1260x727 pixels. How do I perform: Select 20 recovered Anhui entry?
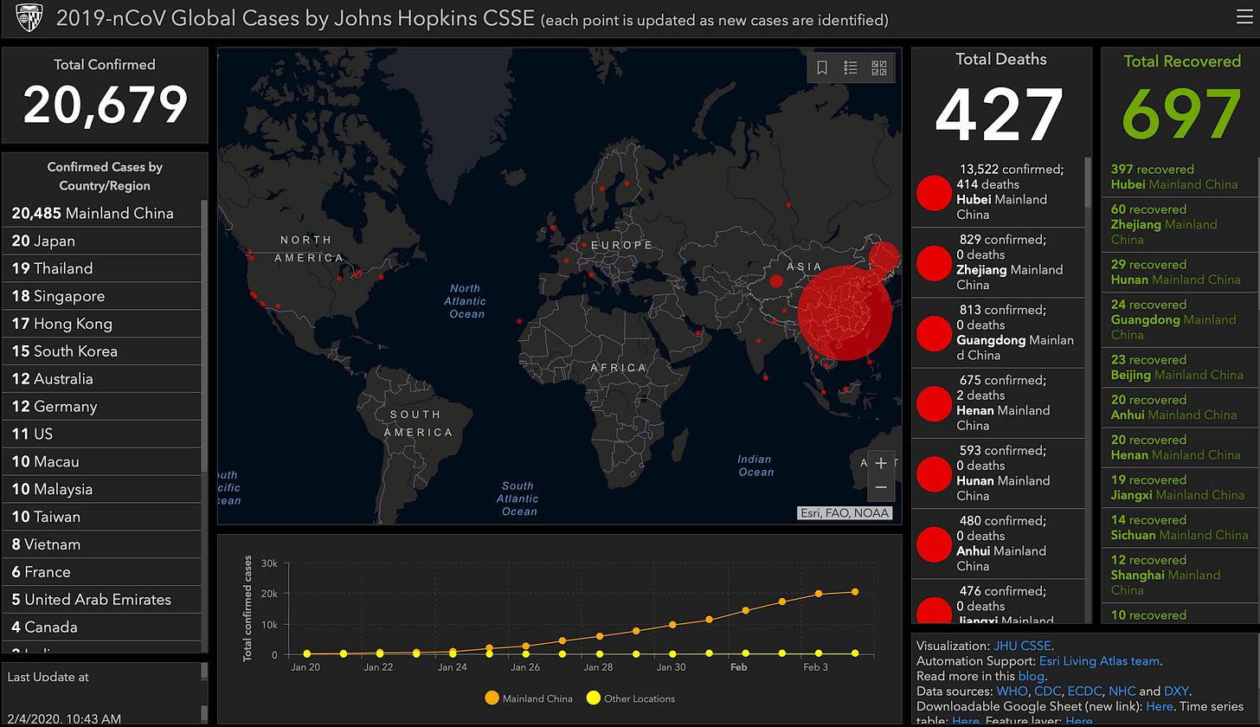tap(1180, 408)
